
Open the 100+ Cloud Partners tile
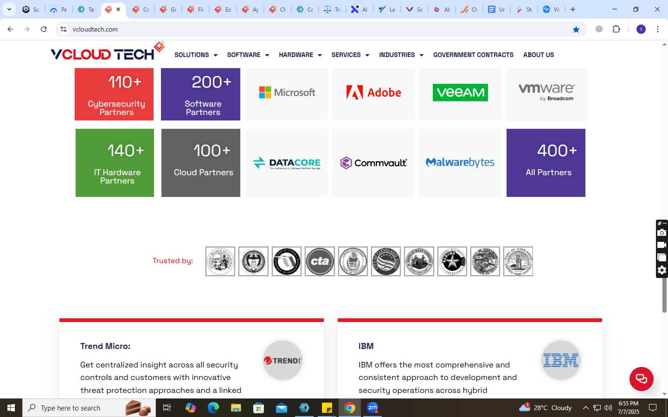click(x=201, y=163)
